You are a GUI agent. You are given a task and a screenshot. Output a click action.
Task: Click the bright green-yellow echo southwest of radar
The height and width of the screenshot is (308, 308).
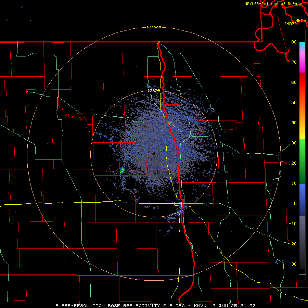[123, 170]
